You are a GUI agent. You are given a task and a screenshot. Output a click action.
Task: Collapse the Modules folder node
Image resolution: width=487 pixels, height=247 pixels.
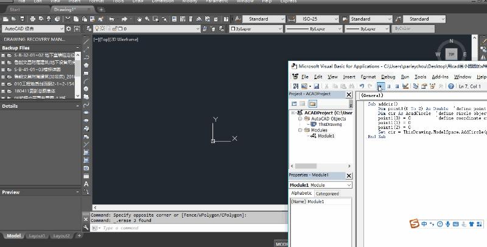[300, 130]
